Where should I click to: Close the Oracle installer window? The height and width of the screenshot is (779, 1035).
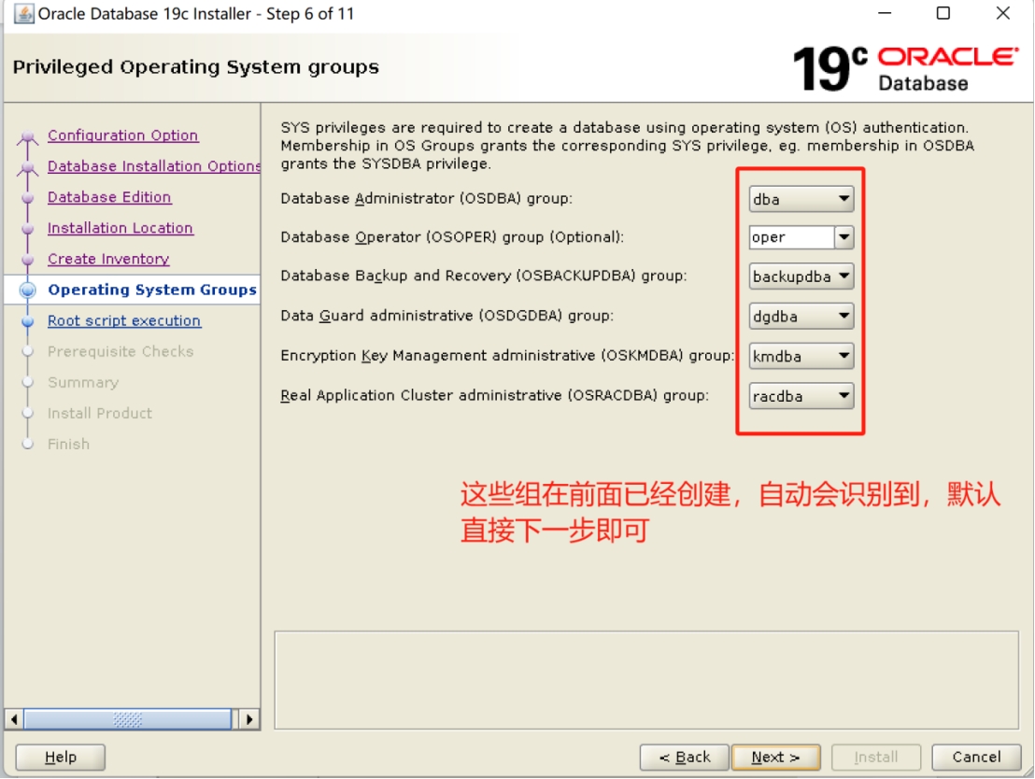pos(1002,13)
